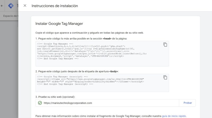Go back using the left arrow
212x118 pixels.
2,6
